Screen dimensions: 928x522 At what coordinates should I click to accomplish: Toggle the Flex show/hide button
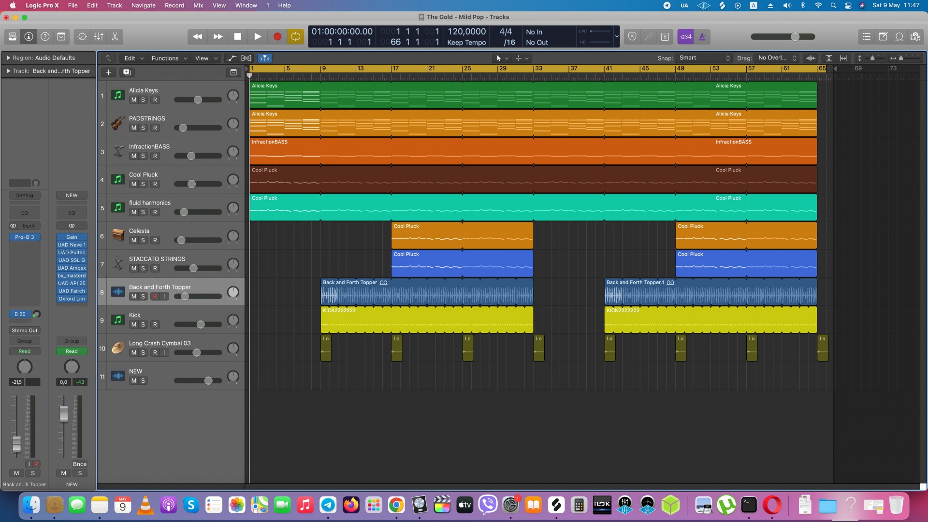pyautogui.click(x=246, y=58)
